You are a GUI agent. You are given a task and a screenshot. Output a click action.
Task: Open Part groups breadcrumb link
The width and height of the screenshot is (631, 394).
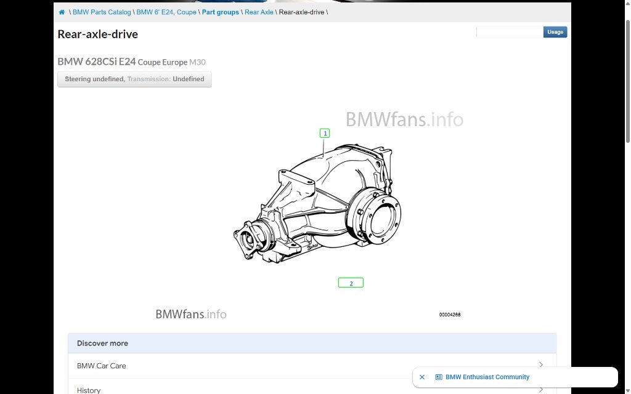coord(220,12)
